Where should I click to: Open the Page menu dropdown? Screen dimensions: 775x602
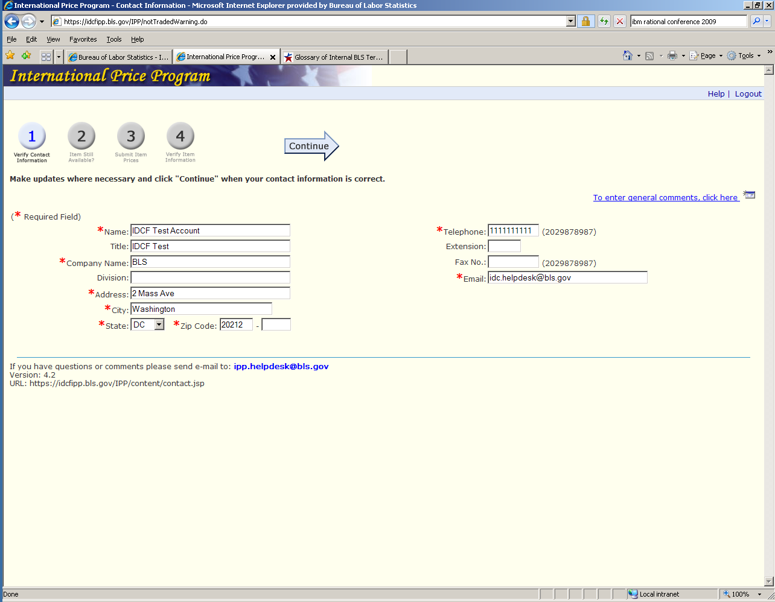pos(707,55)
